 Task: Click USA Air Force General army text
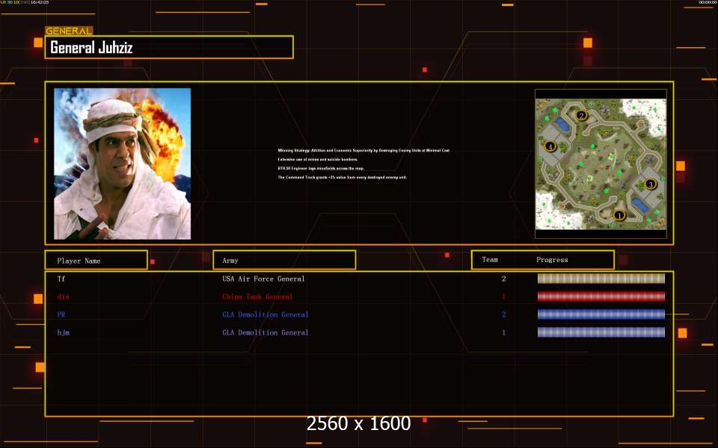pos(263,279)
